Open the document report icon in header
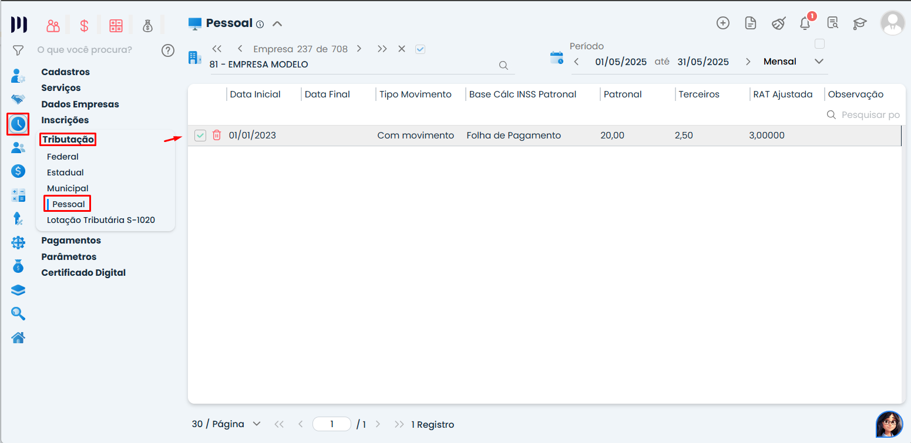Viewport: 911px width, 443px height. 750,23
